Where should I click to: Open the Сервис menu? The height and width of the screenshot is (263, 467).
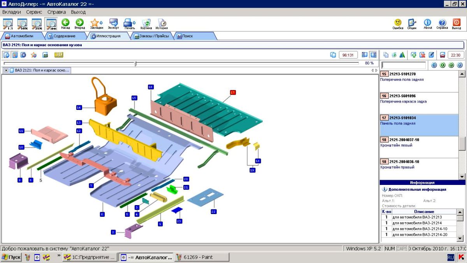tap(34, 12)
